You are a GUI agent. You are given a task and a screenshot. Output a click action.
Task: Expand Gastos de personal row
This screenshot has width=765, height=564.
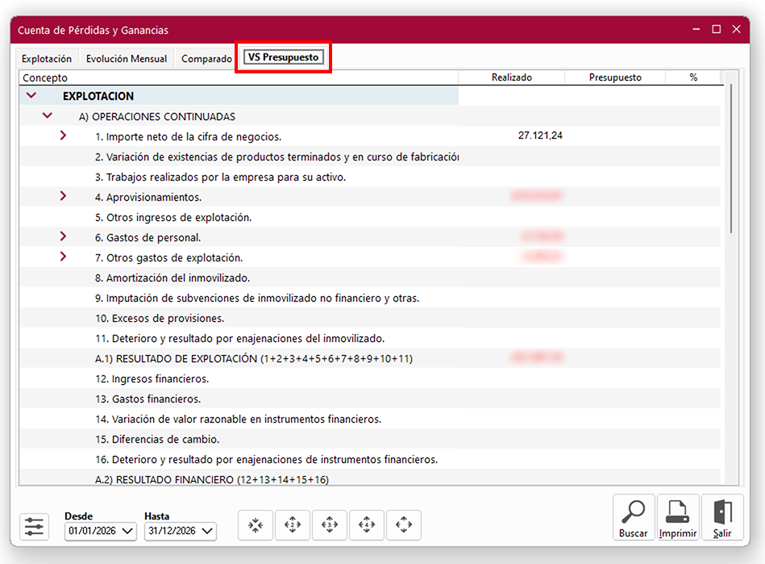[x=64, y=236]
